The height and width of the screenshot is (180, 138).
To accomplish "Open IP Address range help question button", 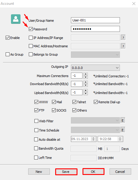I will 123,37.
